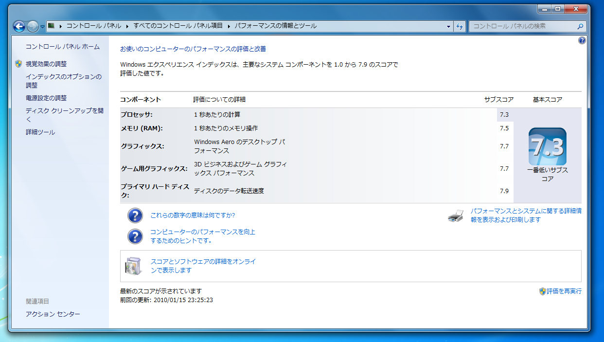604x342 pixels.
Task: Open アクション センター link
Action: click(53, 314)
